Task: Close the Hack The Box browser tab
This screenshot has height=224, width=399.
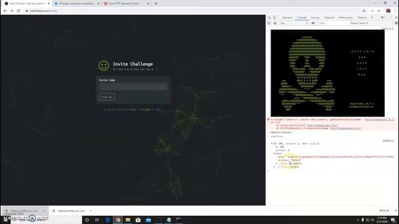Action: coord(49,4)
